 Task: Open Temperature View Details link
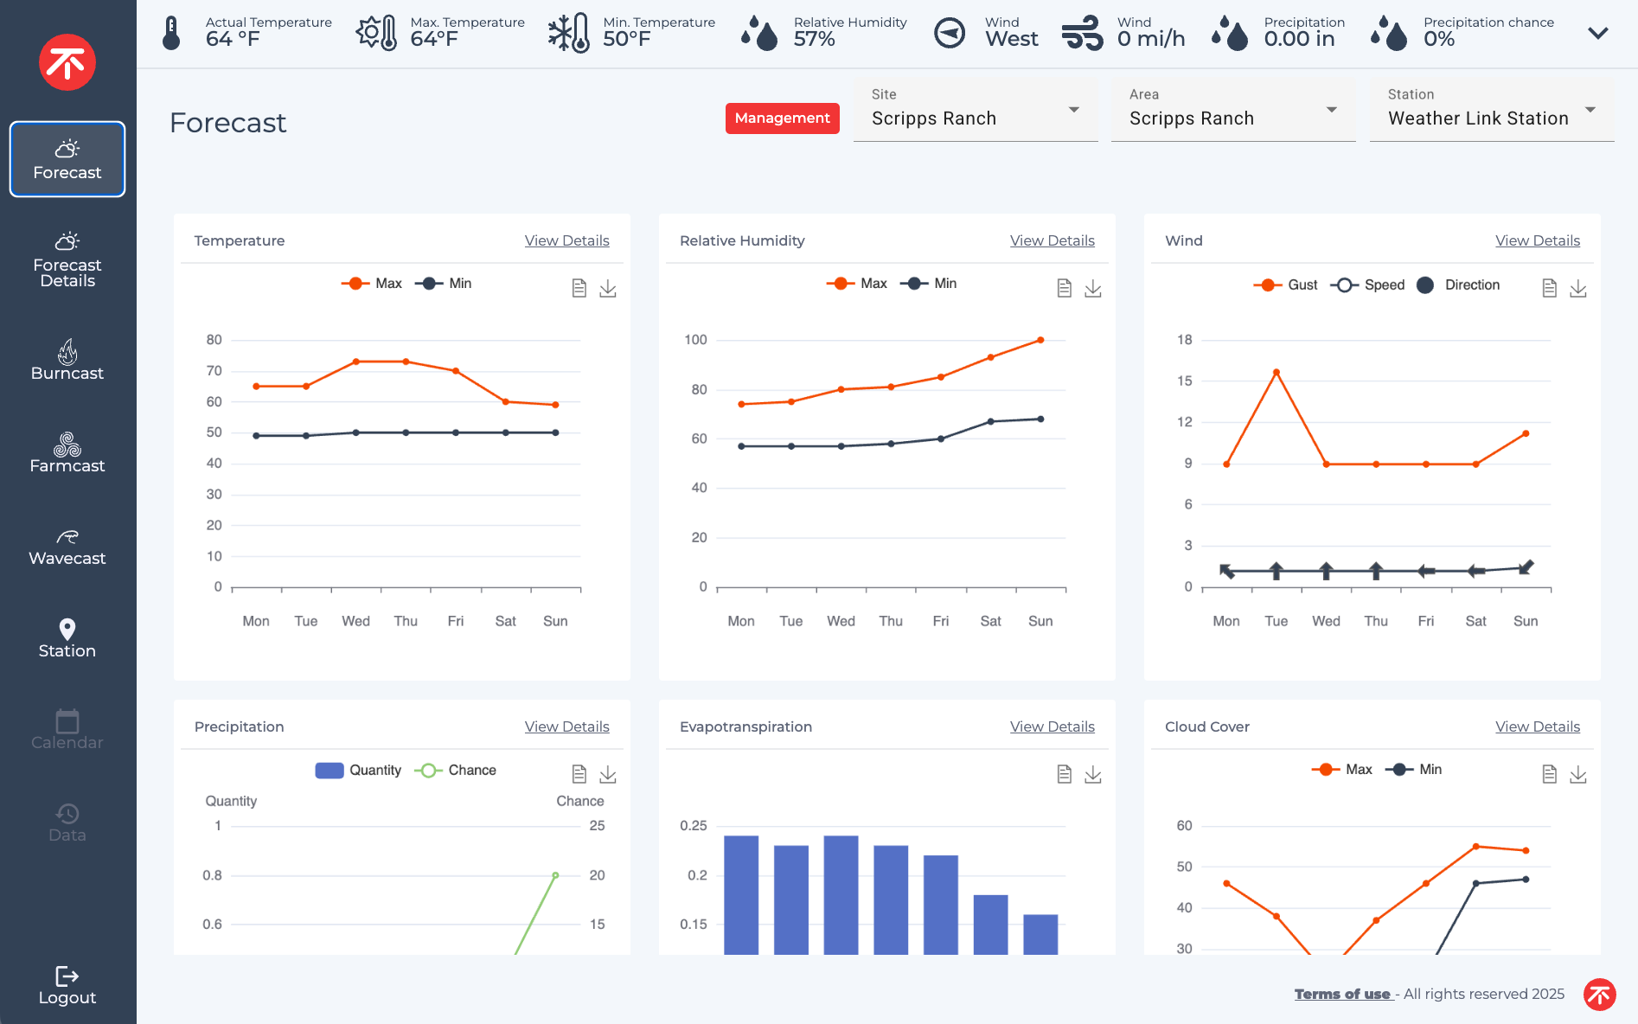click(x=566, y=240)
